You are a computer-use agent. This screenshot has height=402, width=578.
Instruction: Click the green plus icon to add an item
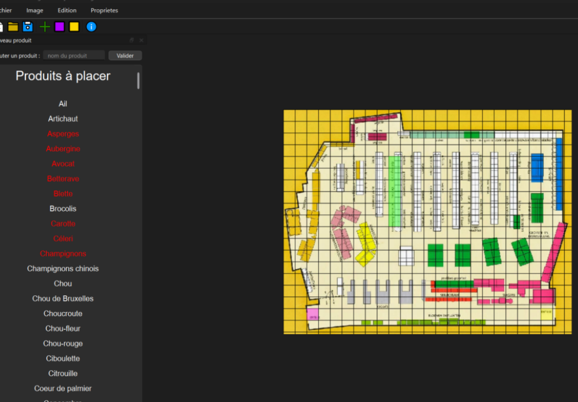[44, 26]
